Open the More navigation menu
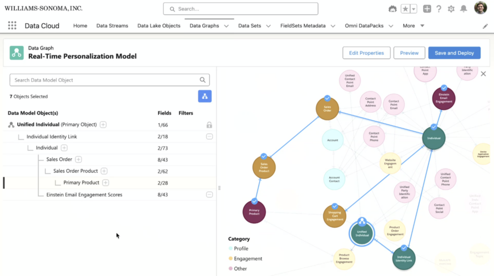494x276 pixels. (413, 26)
